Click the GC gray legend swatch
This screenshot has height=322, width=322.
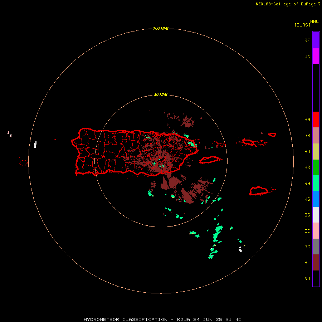(316, 247)
